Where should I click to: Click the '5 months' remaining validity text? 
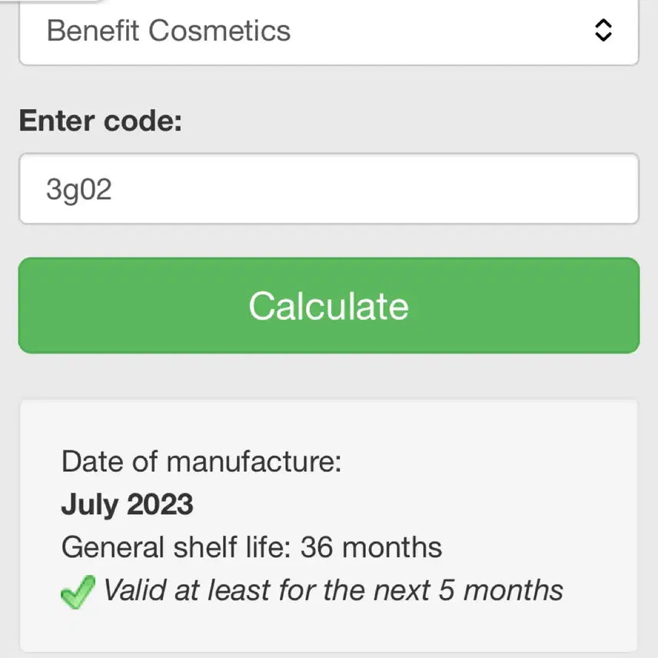click(500, 590)
